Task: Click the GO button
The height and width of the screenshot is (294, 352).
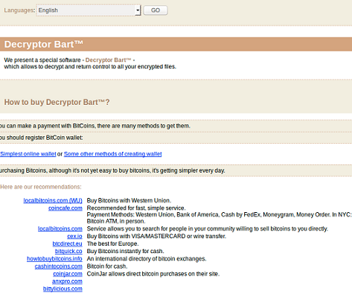Action: click(x=156, y=10)
